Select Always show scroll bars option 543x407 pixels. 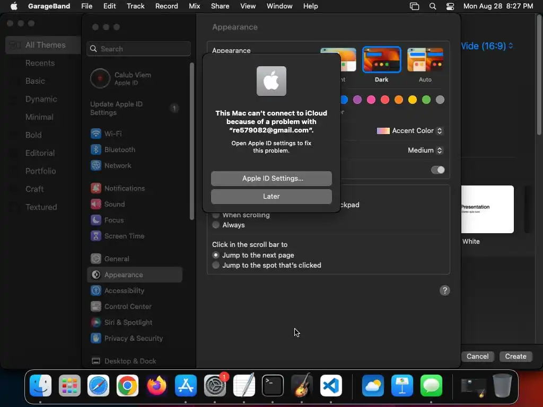click(x=216, y=225)
